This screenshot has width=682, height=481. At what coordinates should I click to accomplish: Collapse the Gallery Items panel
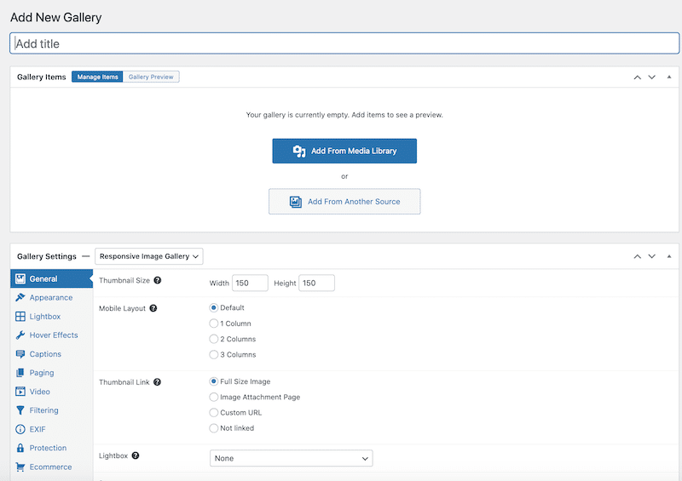pos(669,77)
